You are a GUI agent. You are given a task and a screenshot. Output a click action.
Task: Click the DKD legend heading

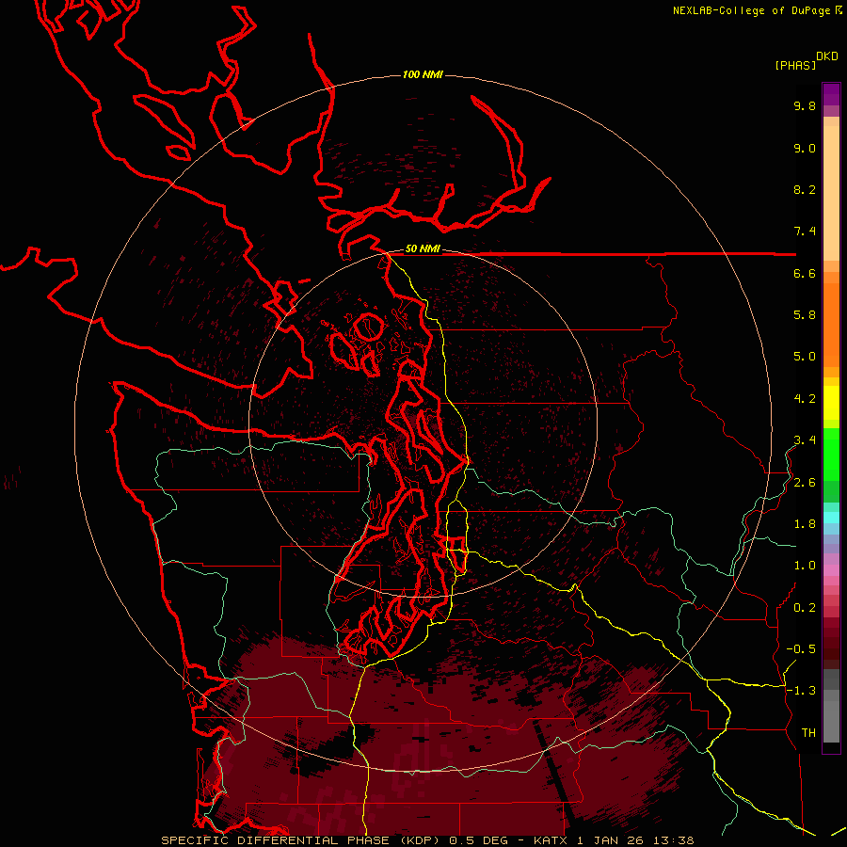click(x=827, y=56)
